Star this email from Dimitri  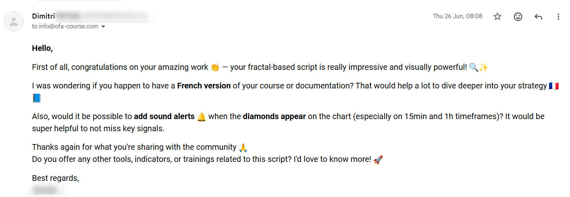point(497,17)
